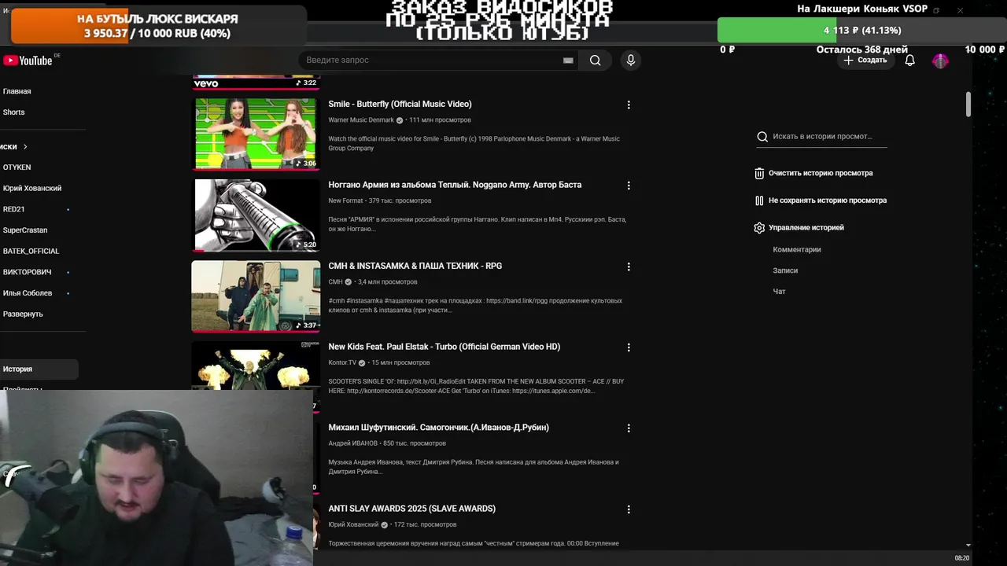Open Комментарии history section
The image size is (1007, 566).
point(797,250)
